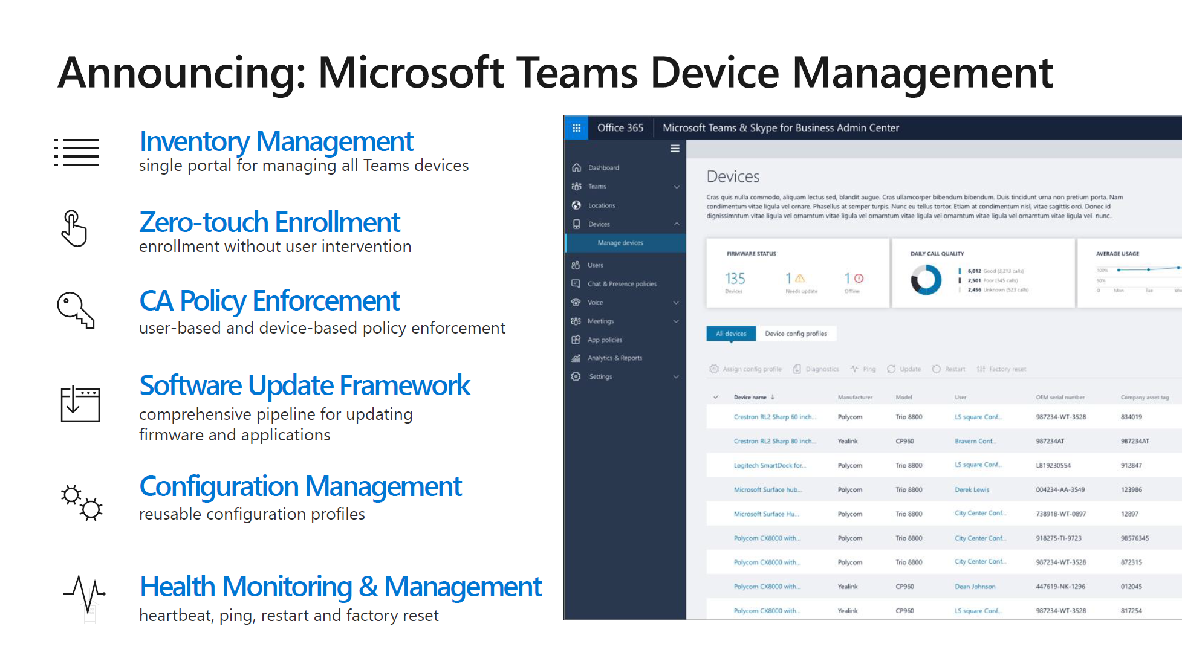
Task: Toggle the select-all checkmark in table header
Action: click(x=716, y=398)
